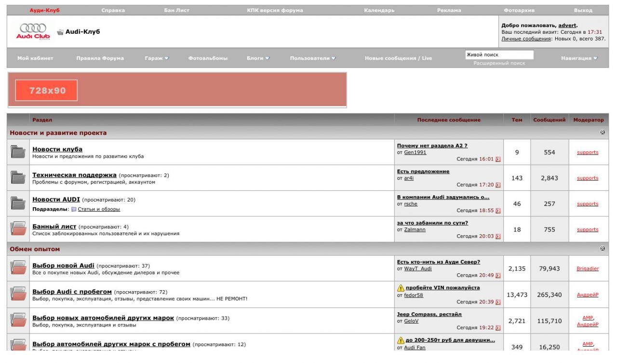Image resolution: width=617 pixels, height=363 pixels.
Task: Click folder icon for Выбор новых автомобилей других марок
Action: [x=18, y=321]
